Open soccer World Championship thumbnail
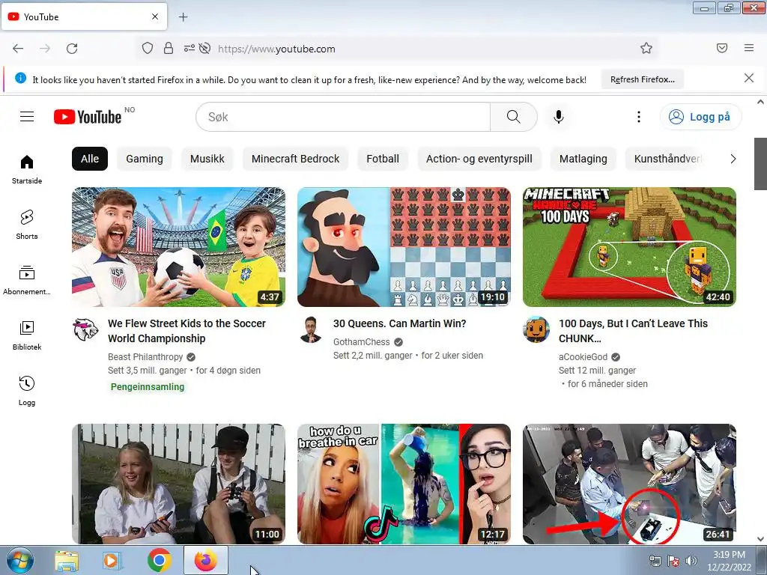The height and width of the screenshot is (575, 767). [x=178, y=247]
